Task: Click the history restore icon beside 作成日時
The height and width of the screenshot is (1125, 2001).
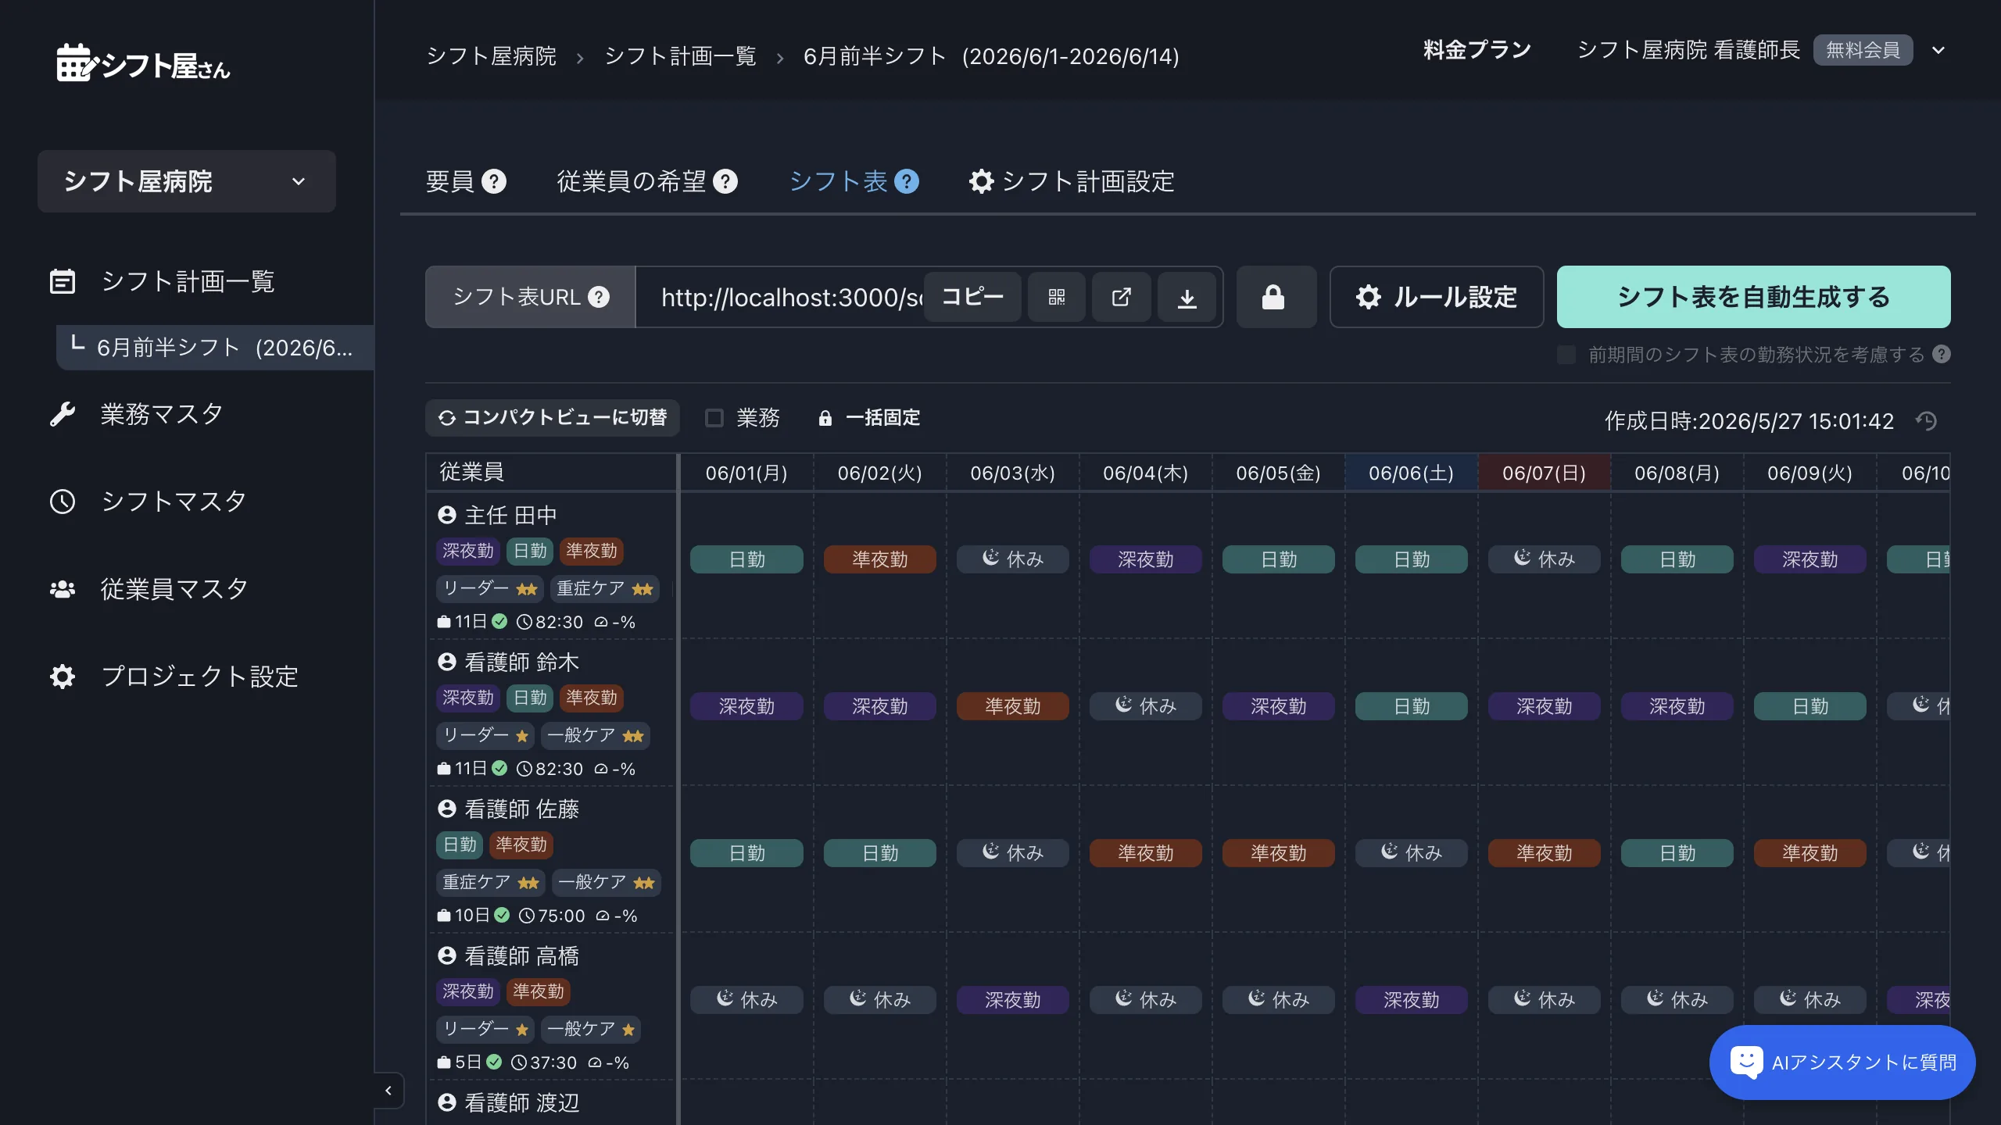Action: click(x=1927, y=421)
